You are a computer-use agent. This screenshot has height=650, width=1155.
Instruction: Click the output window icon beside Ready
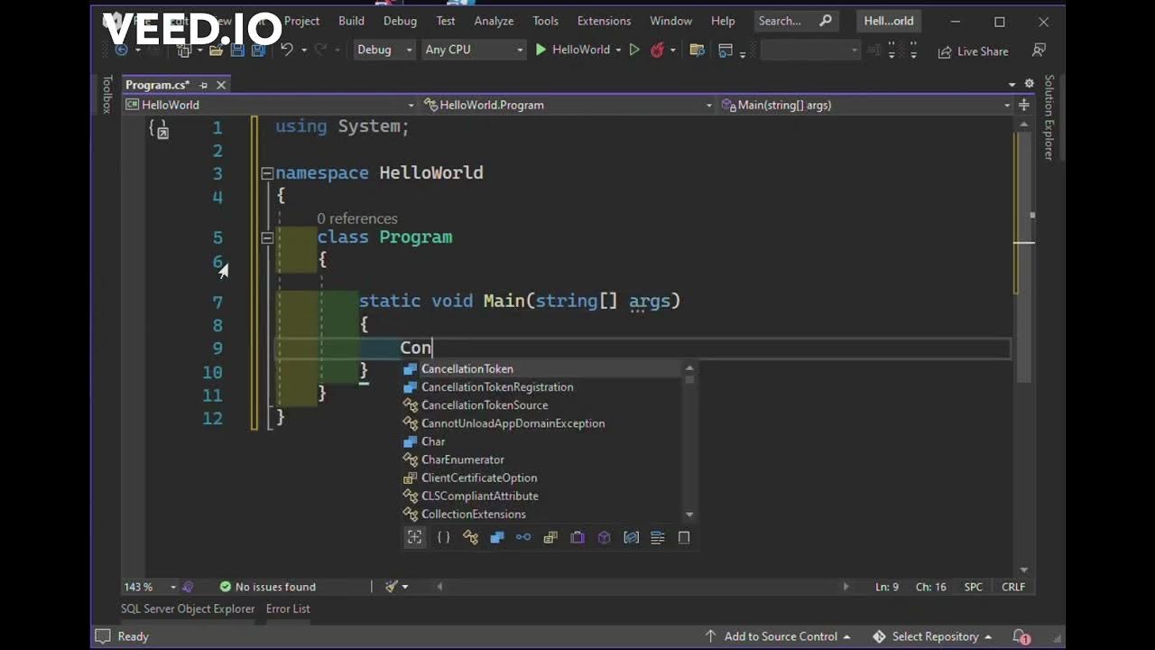point(103,636)
